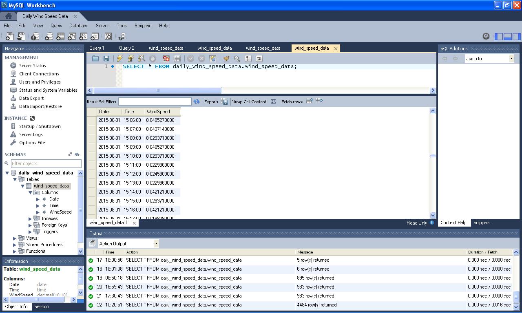Open the Scripting menu
522x313 pixels.
[x=143, y=25]
